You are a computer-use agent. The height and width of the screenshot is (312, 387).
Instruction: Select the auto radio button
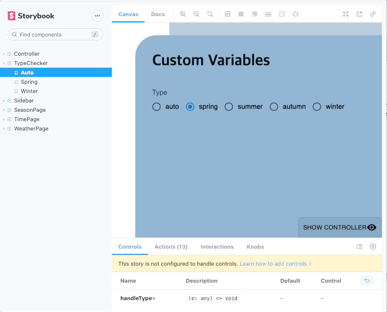[156, 107]
